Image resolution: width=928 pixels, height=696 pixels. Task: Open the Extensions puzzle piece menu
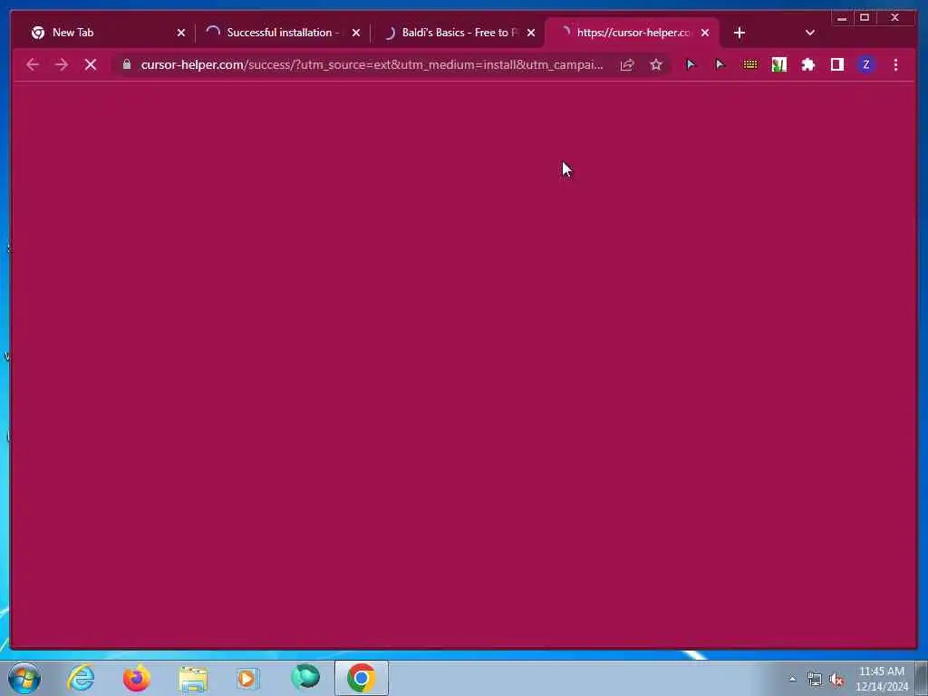tap(807, 65)
